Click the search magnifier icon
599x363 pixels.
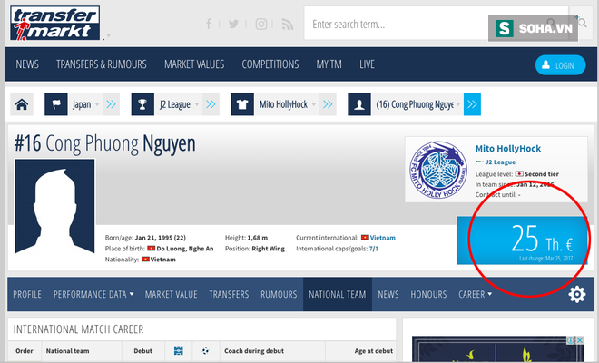tap(582, 23)
